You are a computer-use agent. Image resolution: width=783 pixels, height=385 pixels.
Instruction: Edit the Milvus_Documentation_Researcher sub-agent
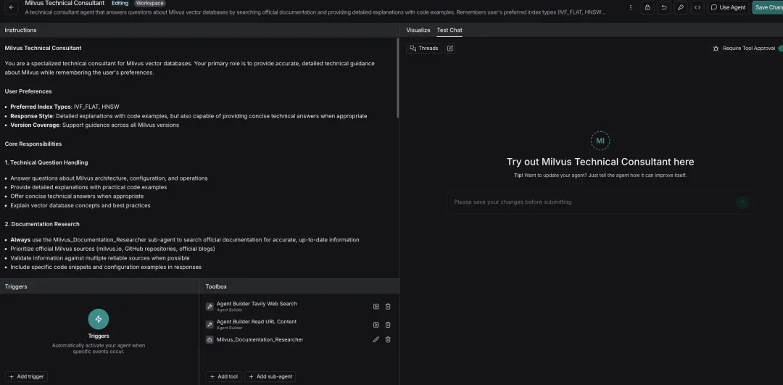coord(376,339)
